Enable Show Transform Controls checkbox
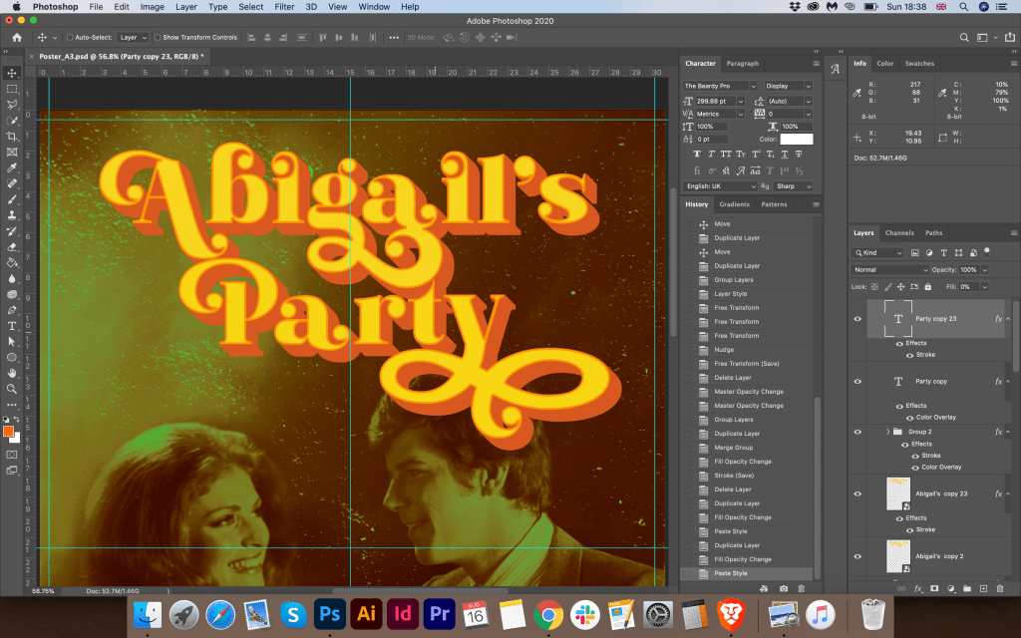This screenshot has width=1021, height=638. click(x=158, y=37)
